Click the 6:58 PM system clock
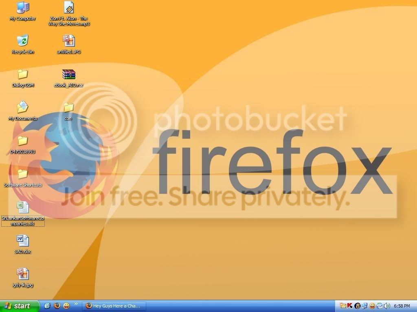 (402, 306)
